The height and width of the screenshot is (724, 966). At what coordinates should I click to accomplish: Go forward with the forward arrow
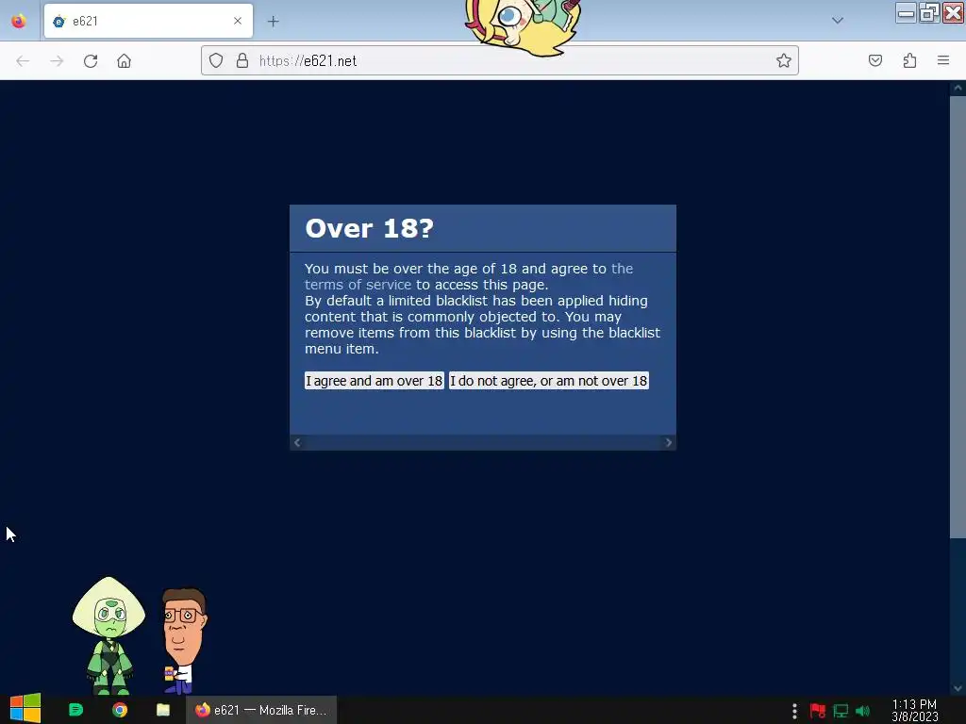57,61
